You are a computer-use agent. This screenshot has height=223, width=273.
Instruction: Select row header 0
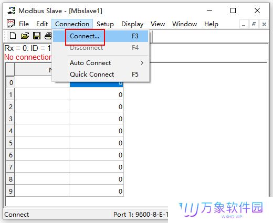(x=10, y=82)
